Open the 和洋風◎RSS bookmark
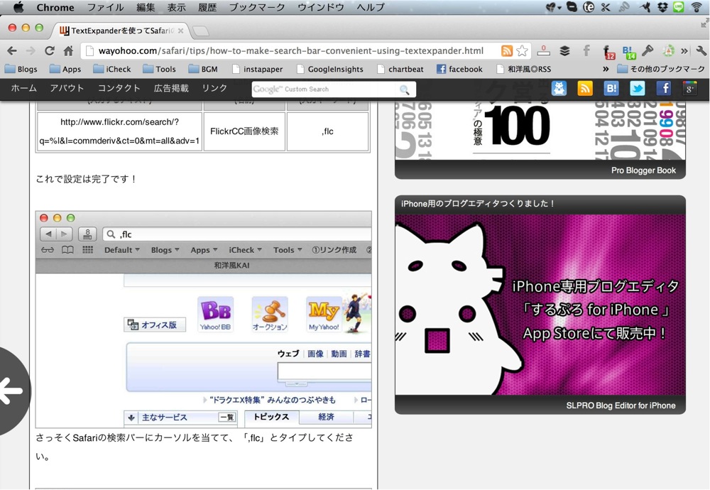 (524, 70)
